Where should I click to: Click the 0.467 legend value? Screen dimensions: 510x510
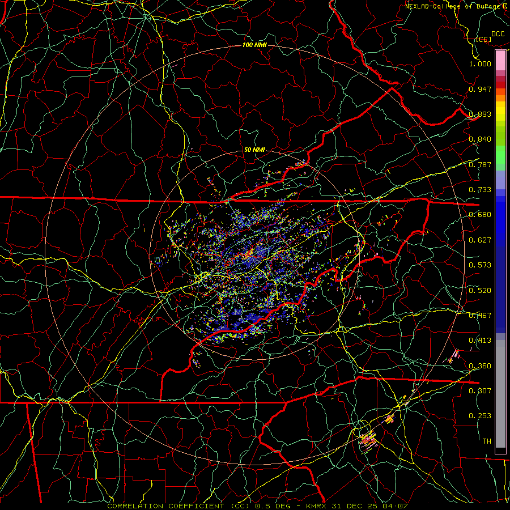pos(480,316)
